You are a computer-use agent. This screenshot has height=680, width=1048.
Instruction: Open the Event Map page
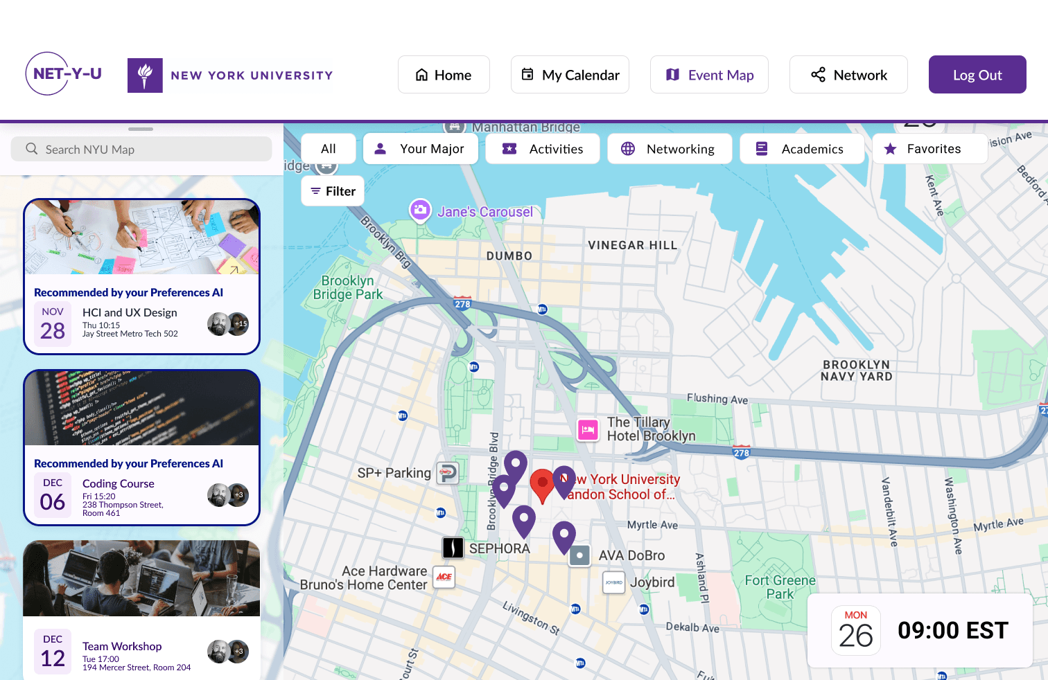click(709, 75)
